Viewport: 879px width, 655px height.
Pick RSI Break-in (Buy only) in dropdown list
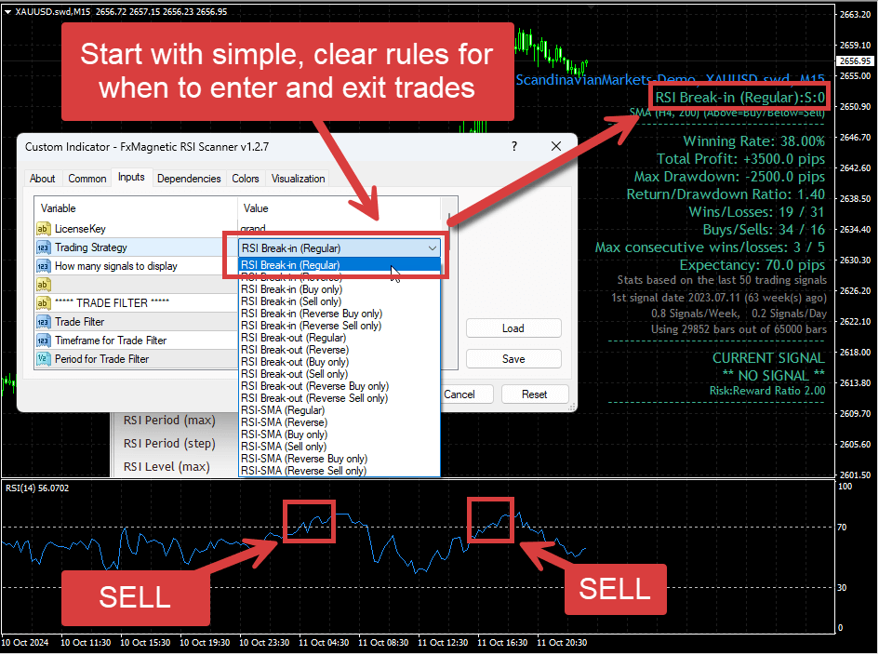pos(291,289)
